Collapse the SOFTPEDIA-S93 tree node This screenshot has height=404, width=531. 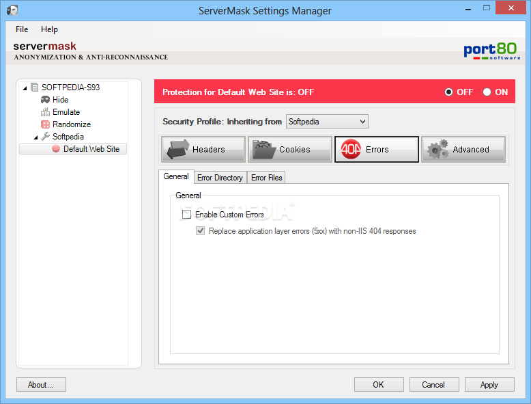pos(25,88)
